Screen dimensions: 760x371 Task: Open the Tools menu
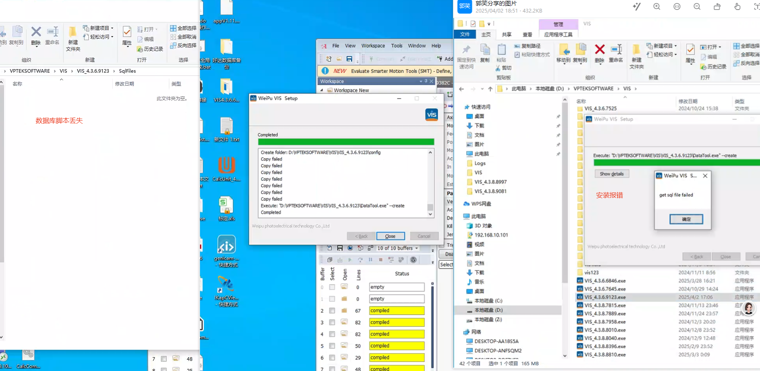click(x=397, y=46)
